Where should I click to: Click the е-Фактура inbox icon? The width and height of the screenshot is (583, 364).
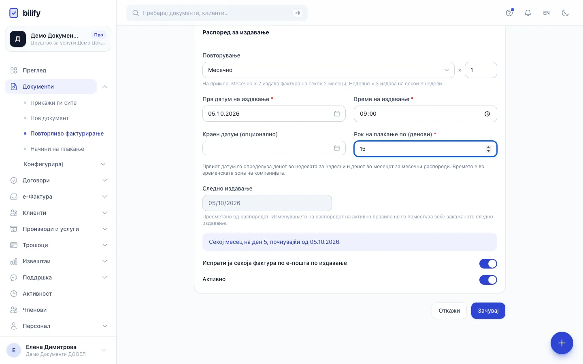pos(14,197)
